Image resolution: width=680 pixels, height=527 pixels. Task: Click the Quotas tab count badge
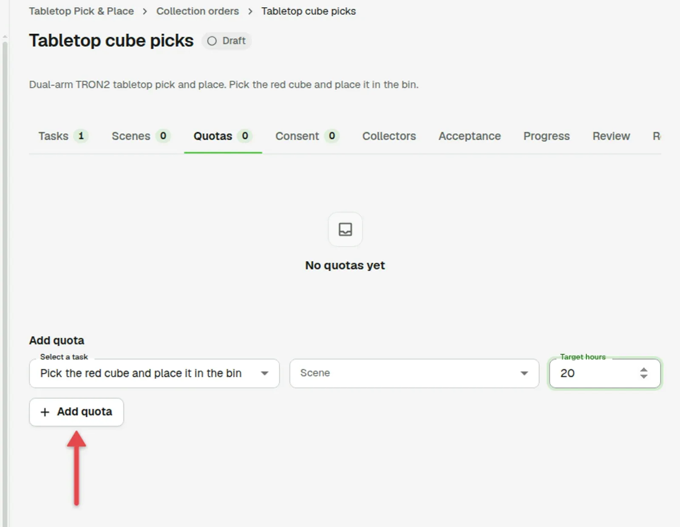point(245,136)
